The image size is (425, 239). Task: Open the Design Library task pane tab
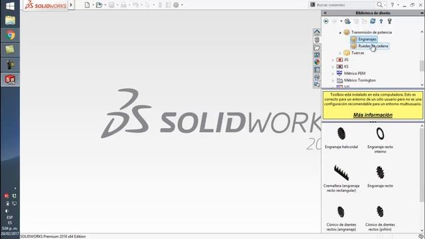(317, 40)
